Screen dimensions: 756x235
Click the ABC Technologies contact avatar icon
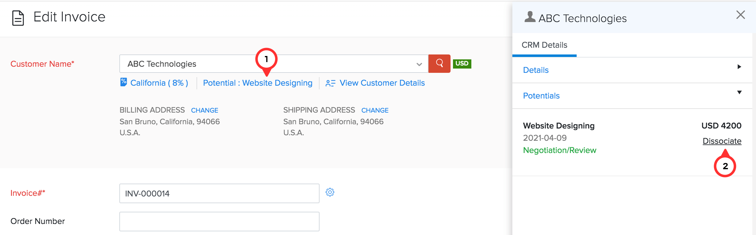click(530, 17)
